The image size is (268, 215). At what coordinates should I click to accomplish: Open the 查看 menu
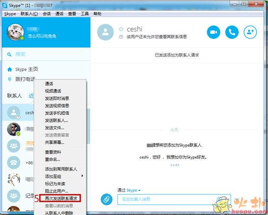coord(72,14)
